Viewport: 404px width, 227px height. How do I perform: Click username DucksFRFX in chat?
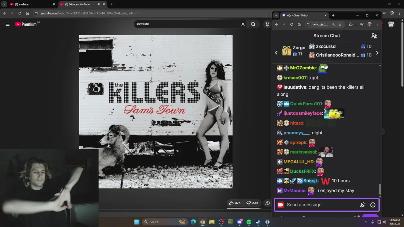tap(303, 171)
